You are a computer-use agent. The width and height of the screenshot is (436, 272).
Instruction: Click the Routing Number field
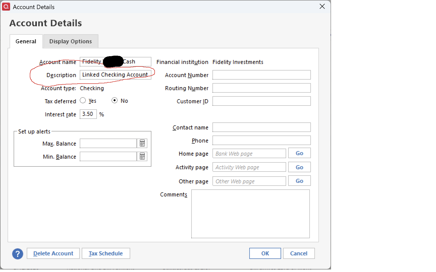(x=262, y=88)
